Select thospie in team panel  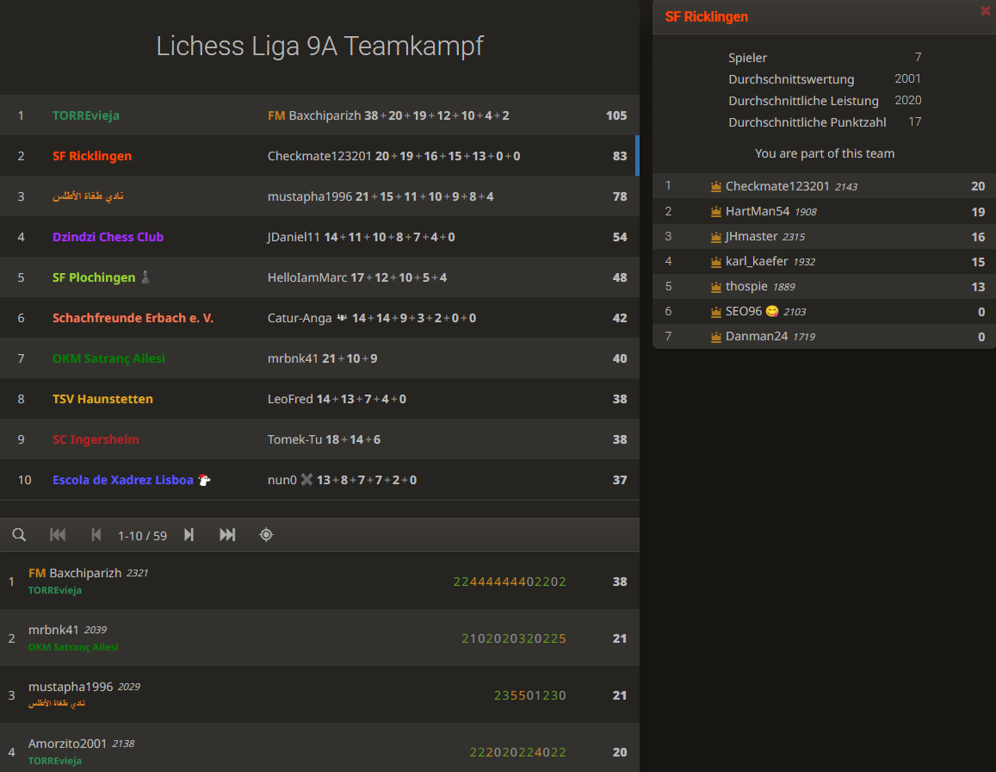824,287
